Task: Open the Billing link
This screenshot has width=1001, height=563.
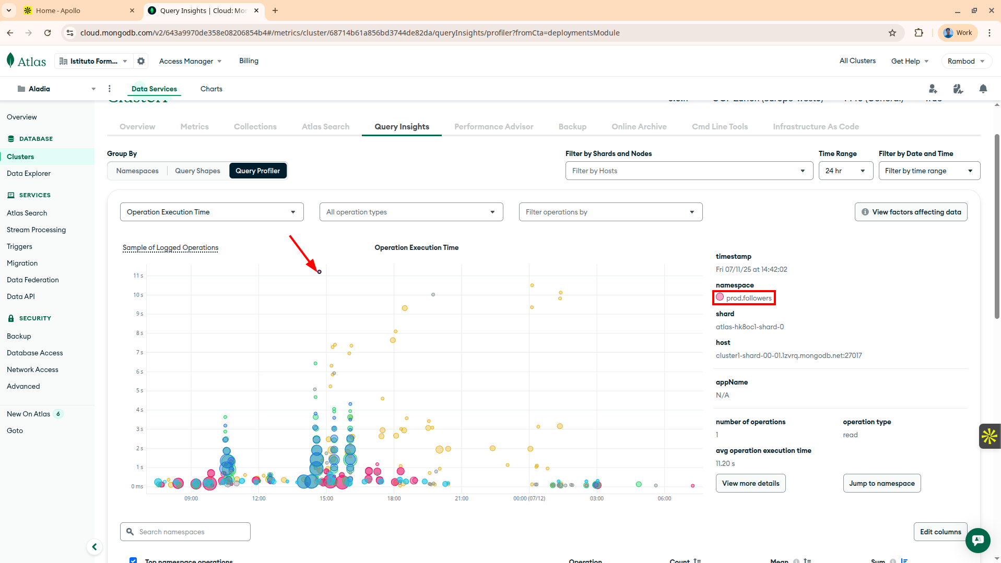Action: click(x=249, y=61)
